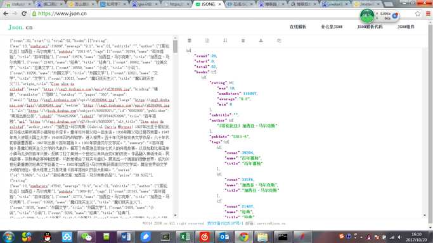The width and height of the screenshot is (433, 243).
Task: Bookmark this page with the star icon
Action: pyautogui.click(x=418, y=13)
